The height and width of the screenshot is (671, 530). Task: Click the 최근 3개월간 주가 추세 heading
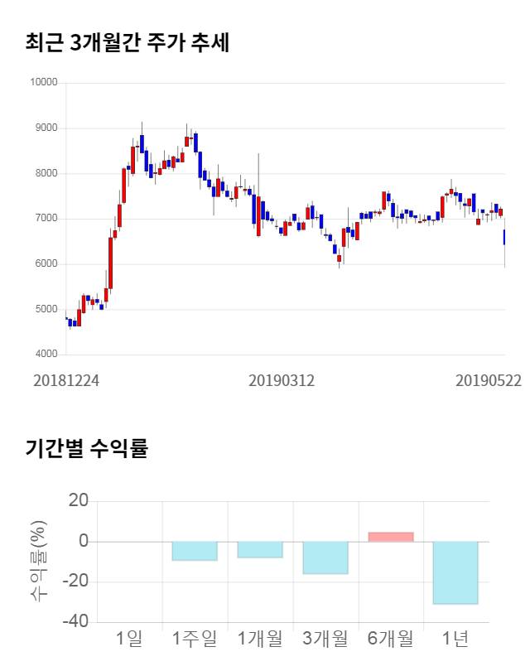(x=127, y=42)
